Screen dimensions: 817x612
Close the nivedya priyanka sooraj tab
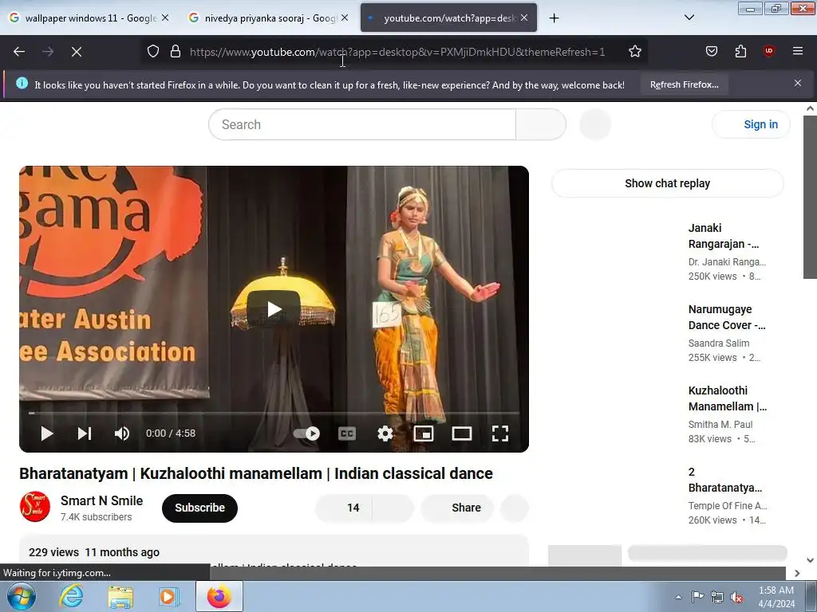pos(345,18)
